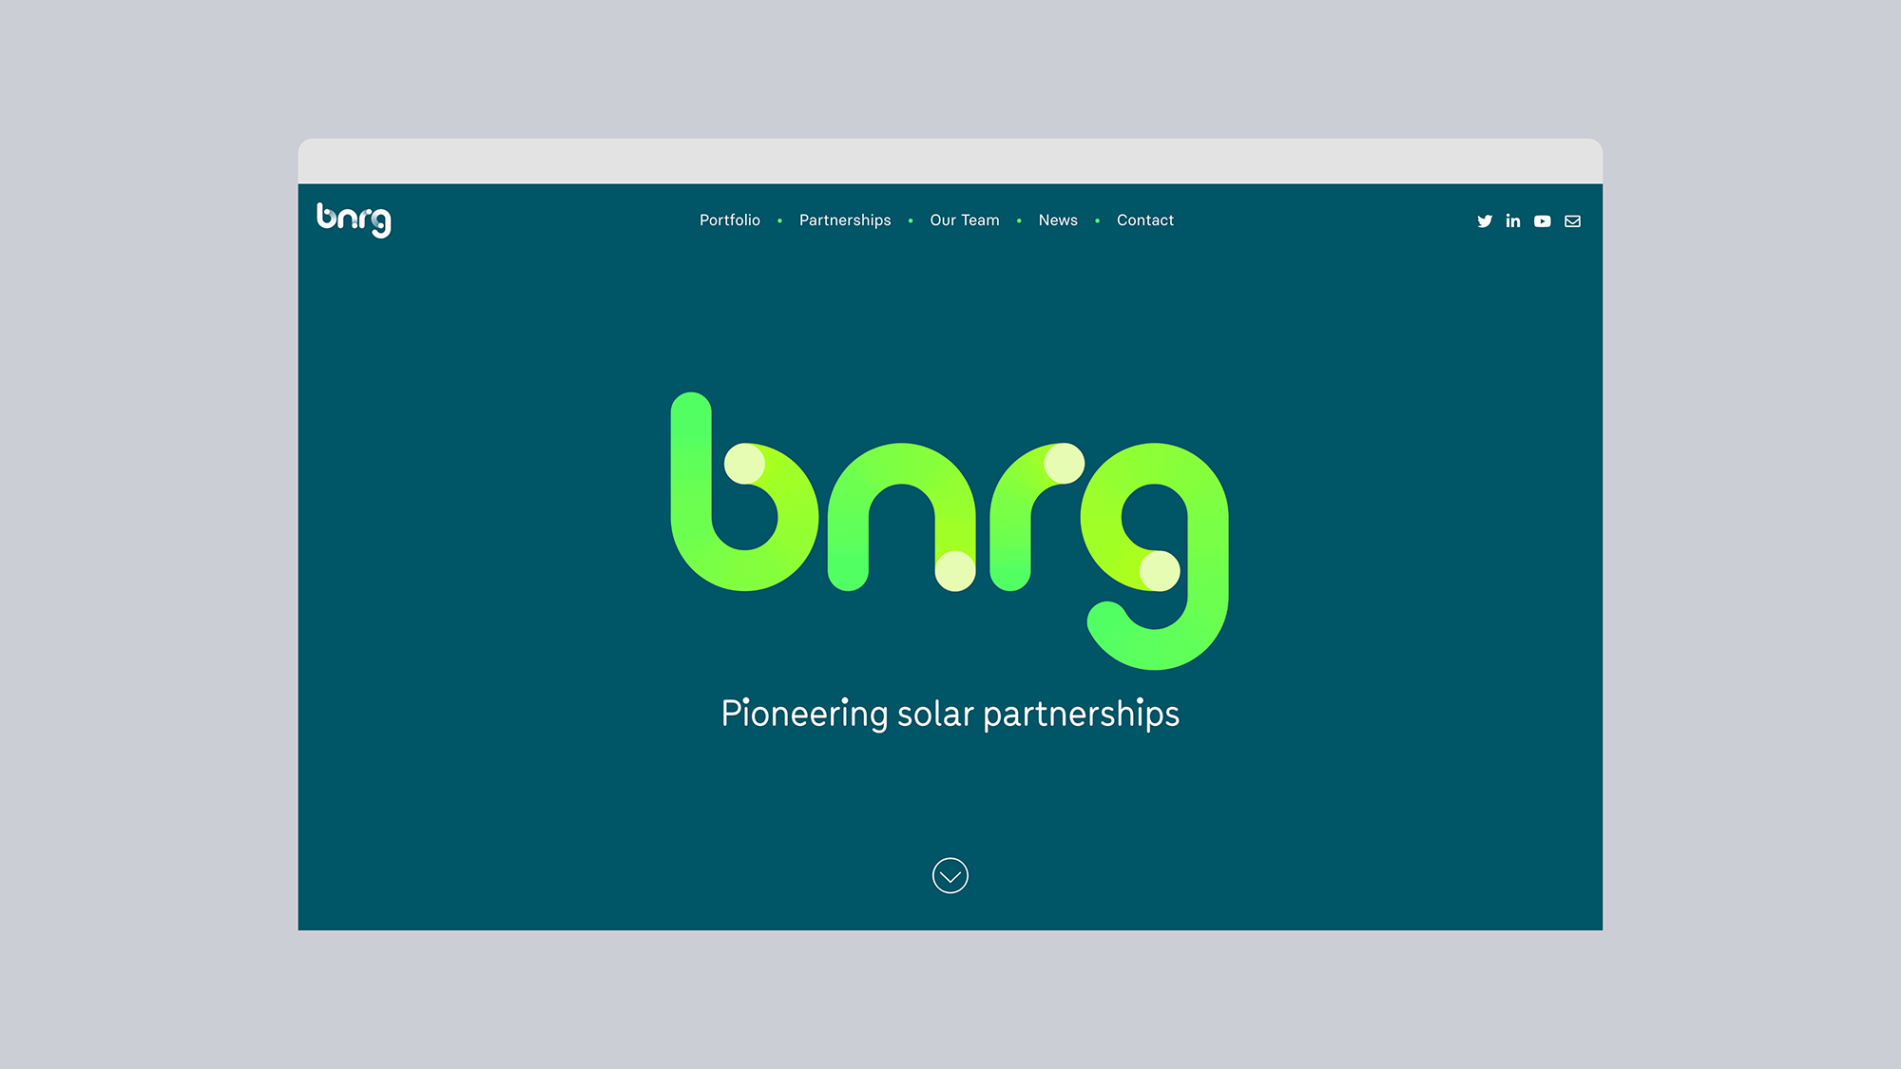Image resolution: width=1901 pixels, height=1069 pixels.
Task: Open the News menu item
Action: [x=1058, y=220]
